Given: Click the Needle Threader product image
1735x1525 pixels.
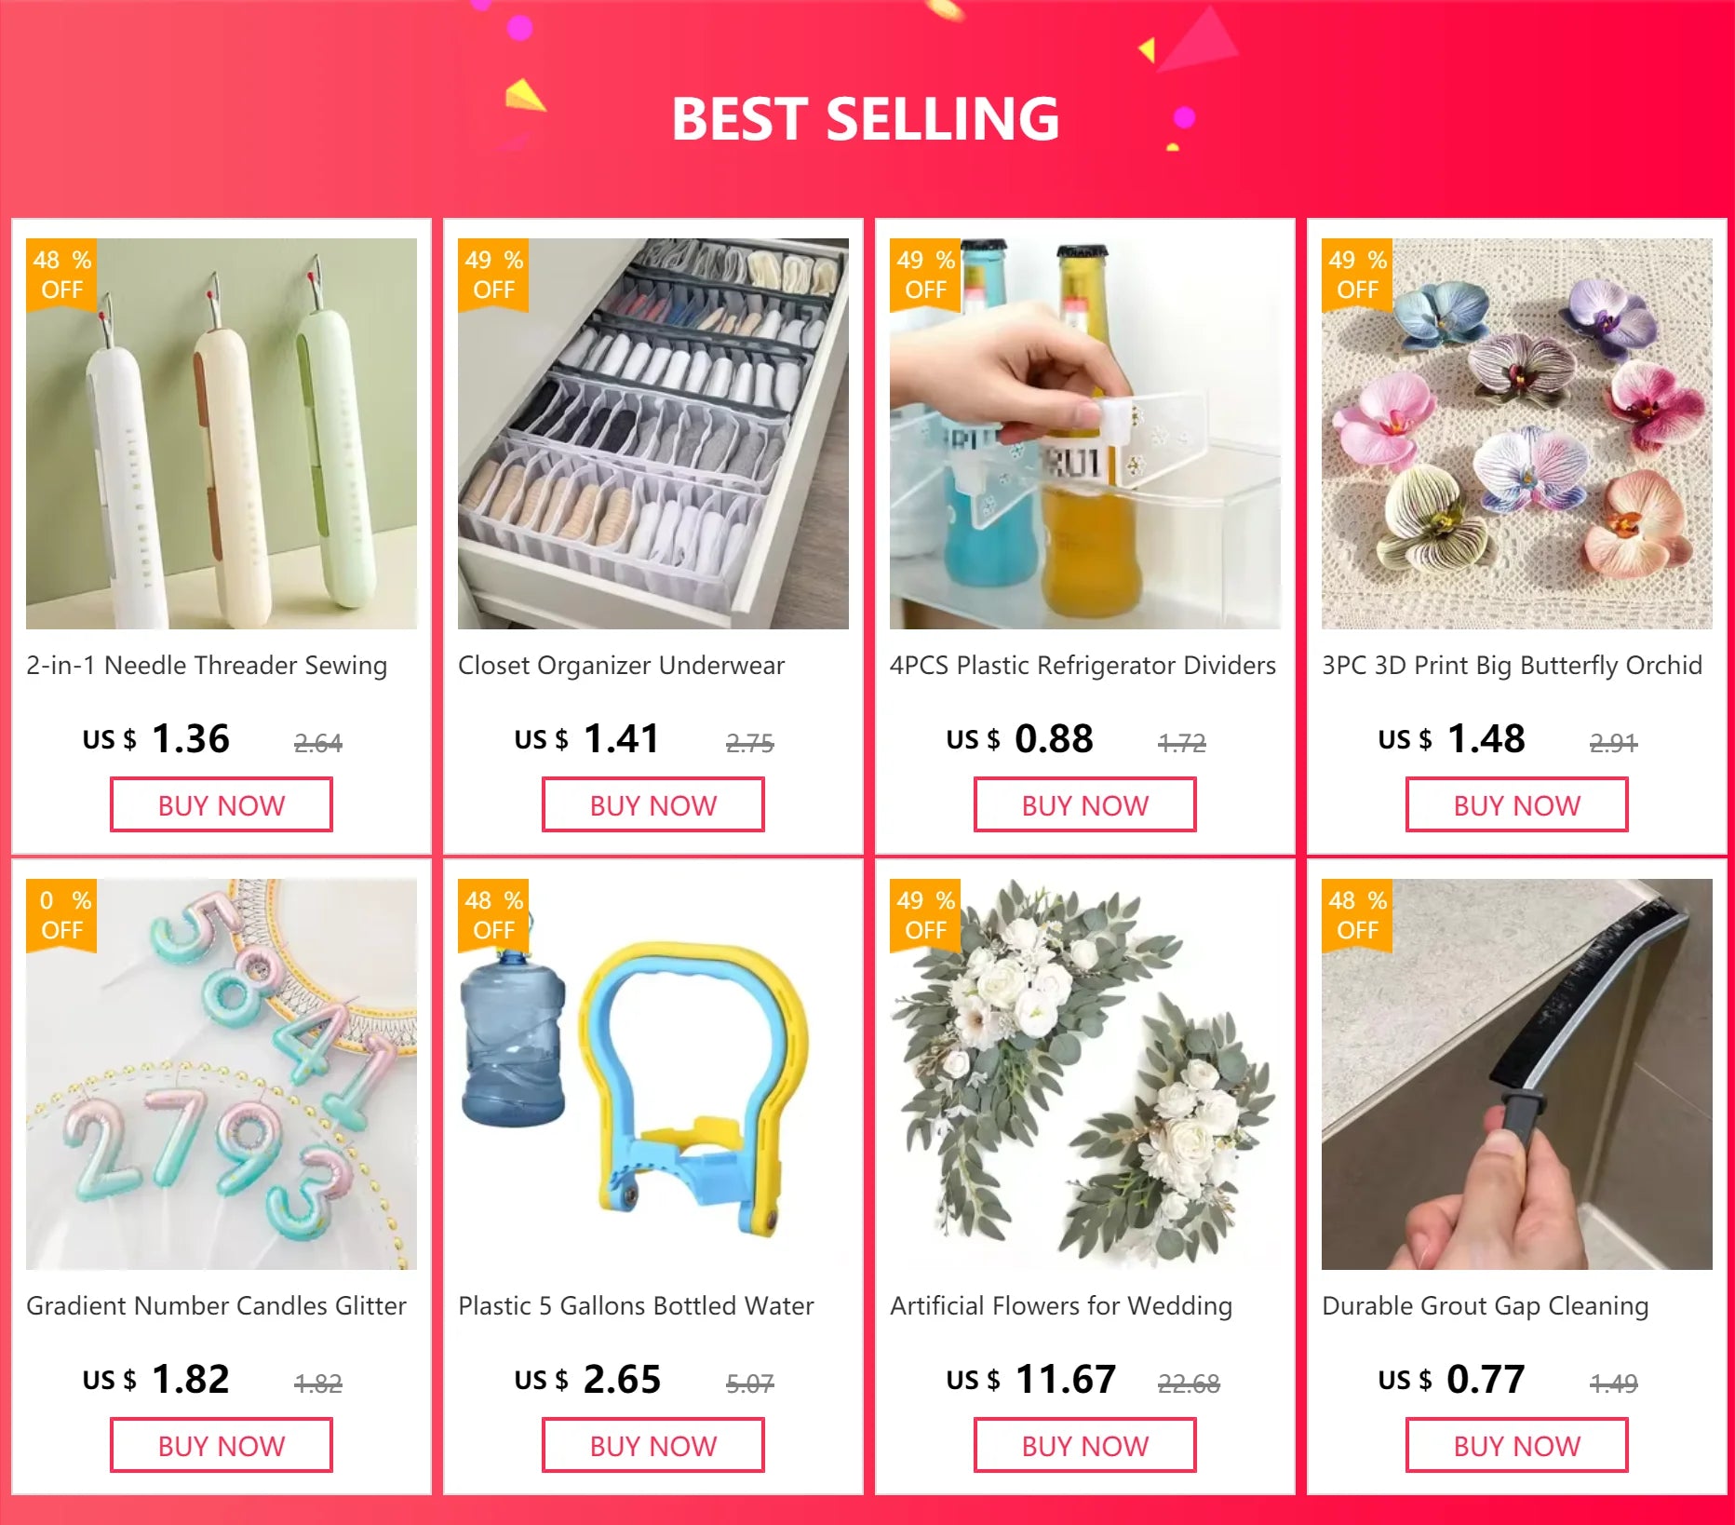Looking at the screenshot, I should tap(222, 434).
